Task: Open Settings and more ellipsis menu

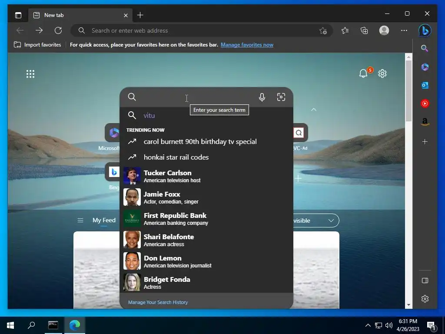Action: point(404,30)
